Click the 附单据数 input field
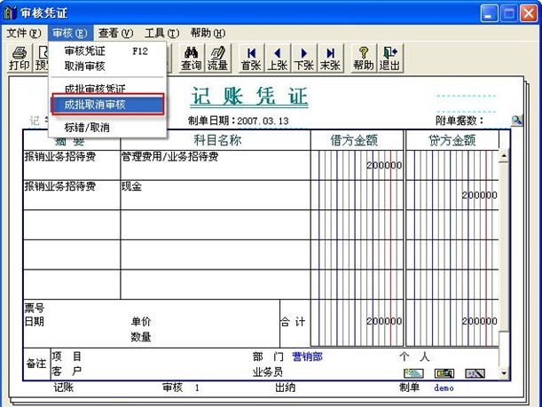542x407 pixels. pyautogui.click(x=497, y=121)
